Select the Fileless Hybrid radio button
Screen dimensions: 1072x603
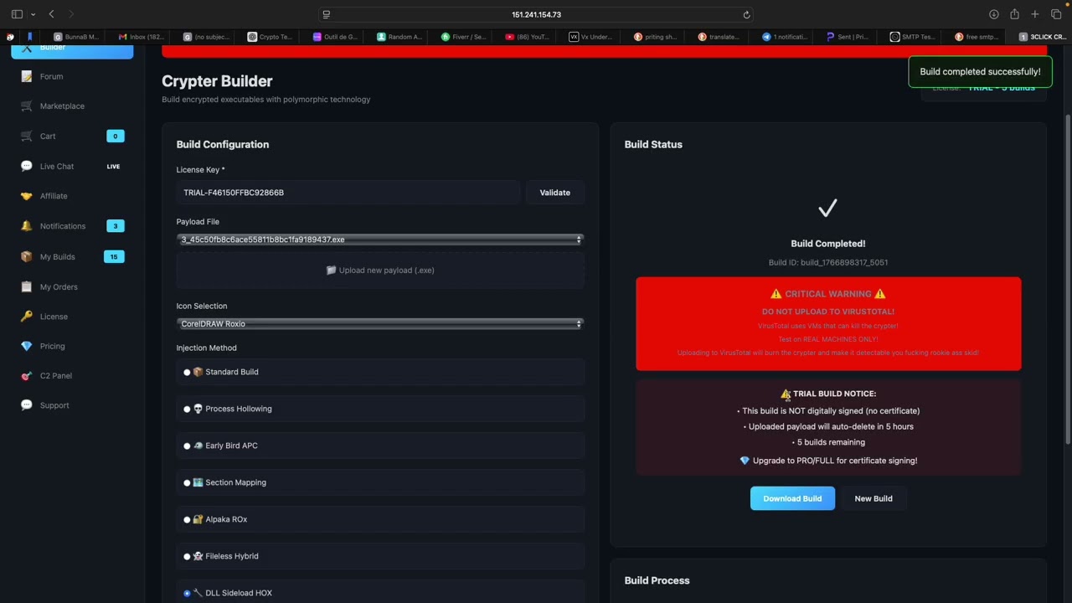click(187, 556)
